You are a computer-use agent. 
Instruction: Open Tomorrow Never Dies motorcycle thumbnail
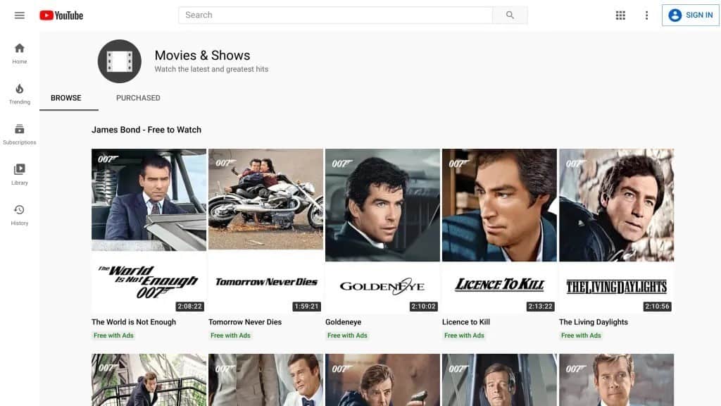[x=265, y=230]
